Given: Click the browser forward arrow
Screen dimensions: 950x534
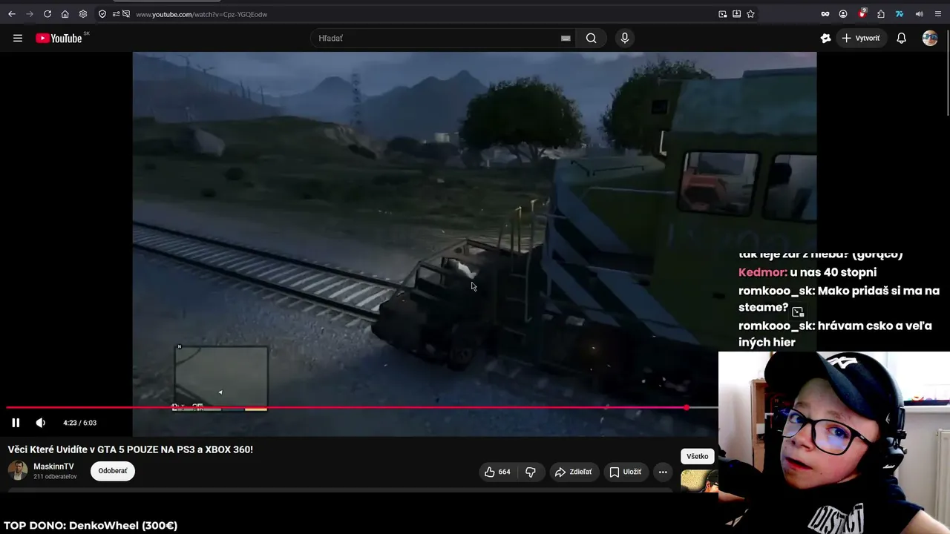Looking at the screenshot, I should tap(30, 14).
